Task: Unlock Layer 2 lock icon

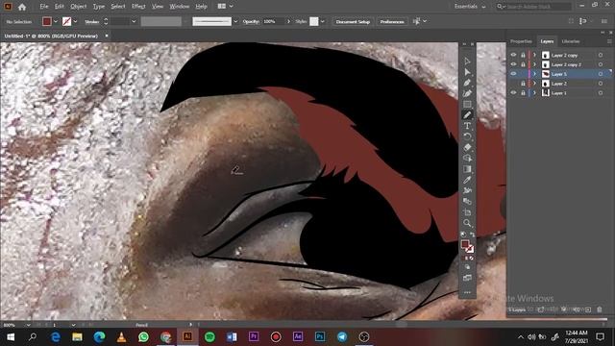Action: [x=523, y=84]
